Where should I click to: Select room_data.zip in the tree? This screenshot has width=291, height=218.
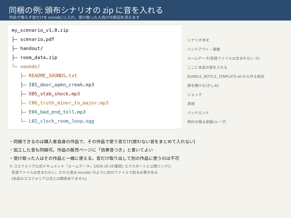(39, 57)
